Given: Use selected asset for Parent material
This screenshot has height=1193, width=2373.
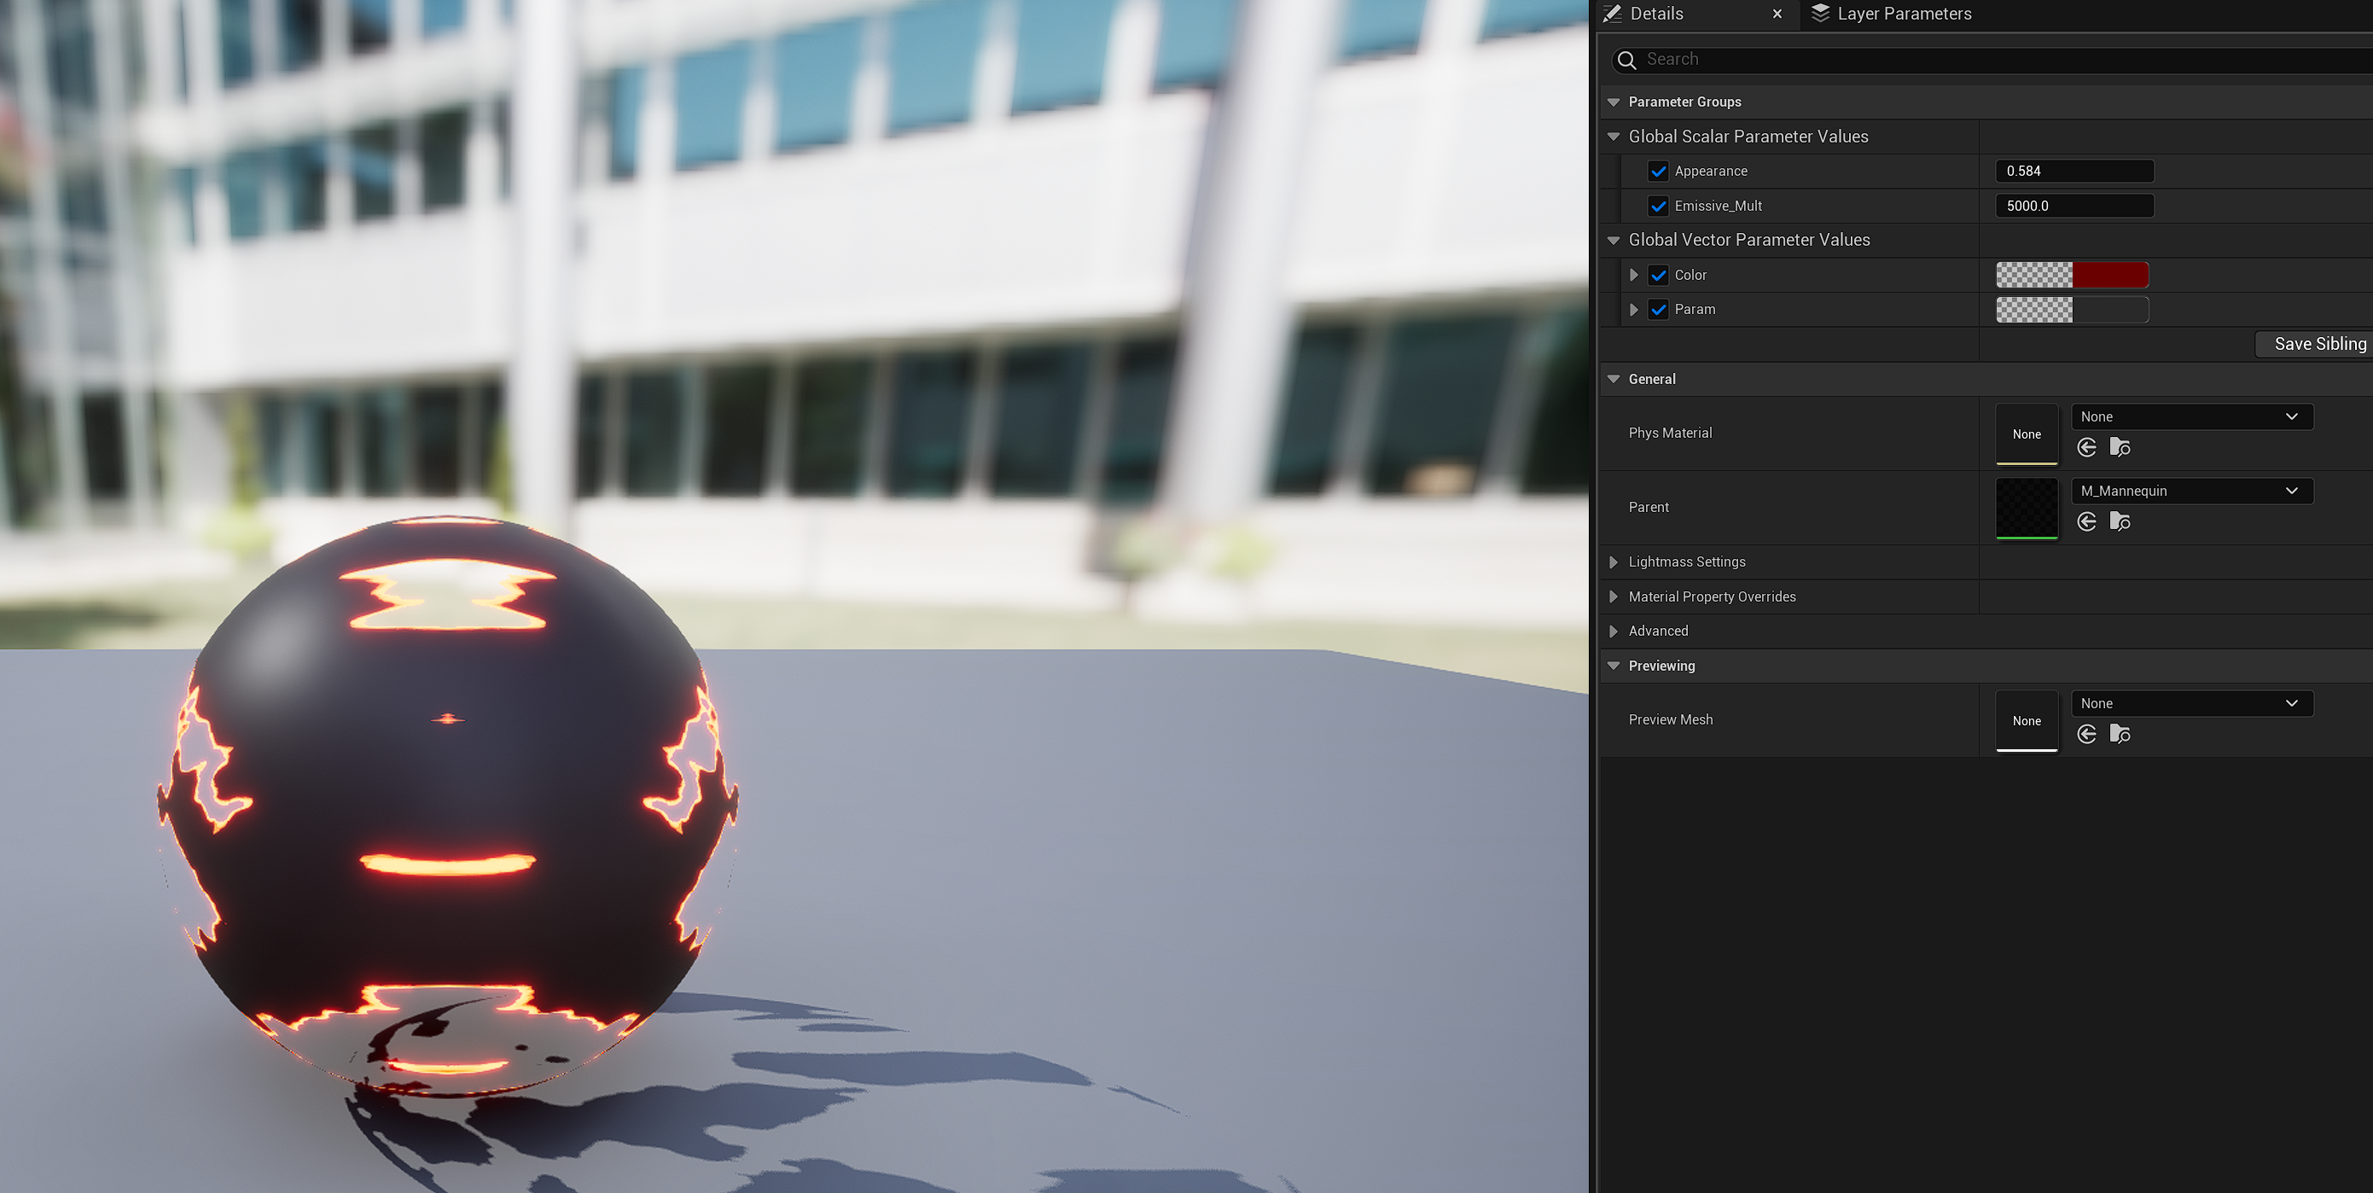Looking at the screenshot, I should [x=2087, y=522].
